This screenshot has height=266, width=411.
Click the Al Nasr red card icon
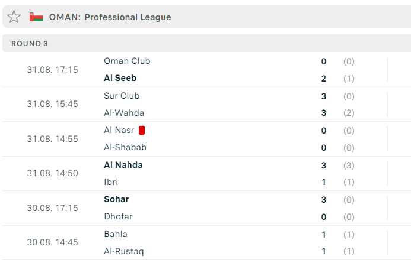142,130
